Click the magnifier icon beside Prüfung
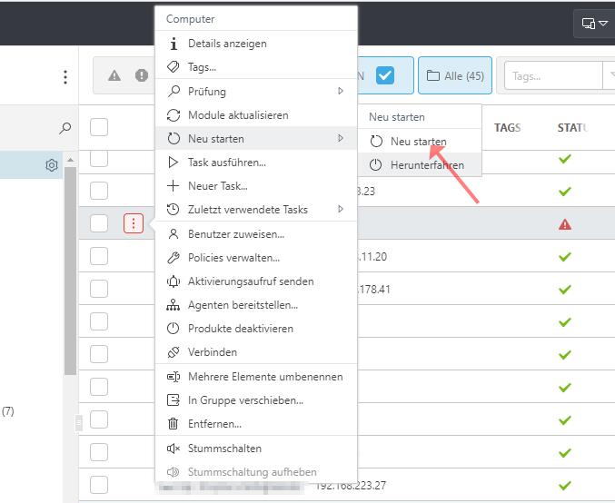Screen dimensions: 615x503 [174, 92]
